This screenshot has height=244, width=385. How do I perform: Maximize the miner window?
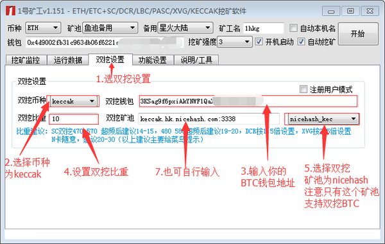tap(350, 11)
